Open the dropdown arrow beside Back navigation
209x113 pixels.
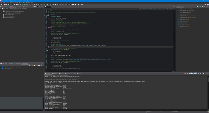click(77, 4)
